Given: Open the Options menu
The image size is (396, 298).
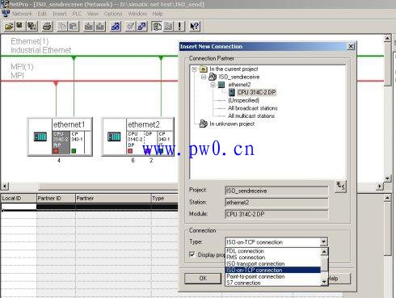Looking at the screenshot, I should (113, 14).
